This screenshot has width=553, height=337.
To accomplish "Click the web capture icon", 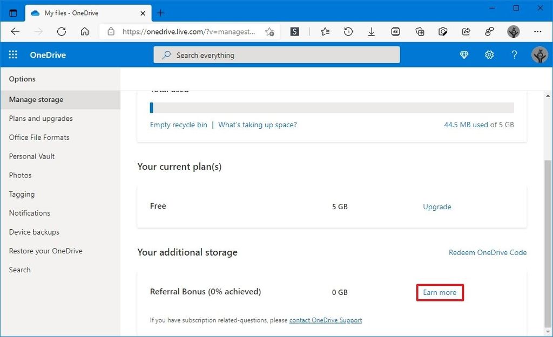I will coord(443,31).
